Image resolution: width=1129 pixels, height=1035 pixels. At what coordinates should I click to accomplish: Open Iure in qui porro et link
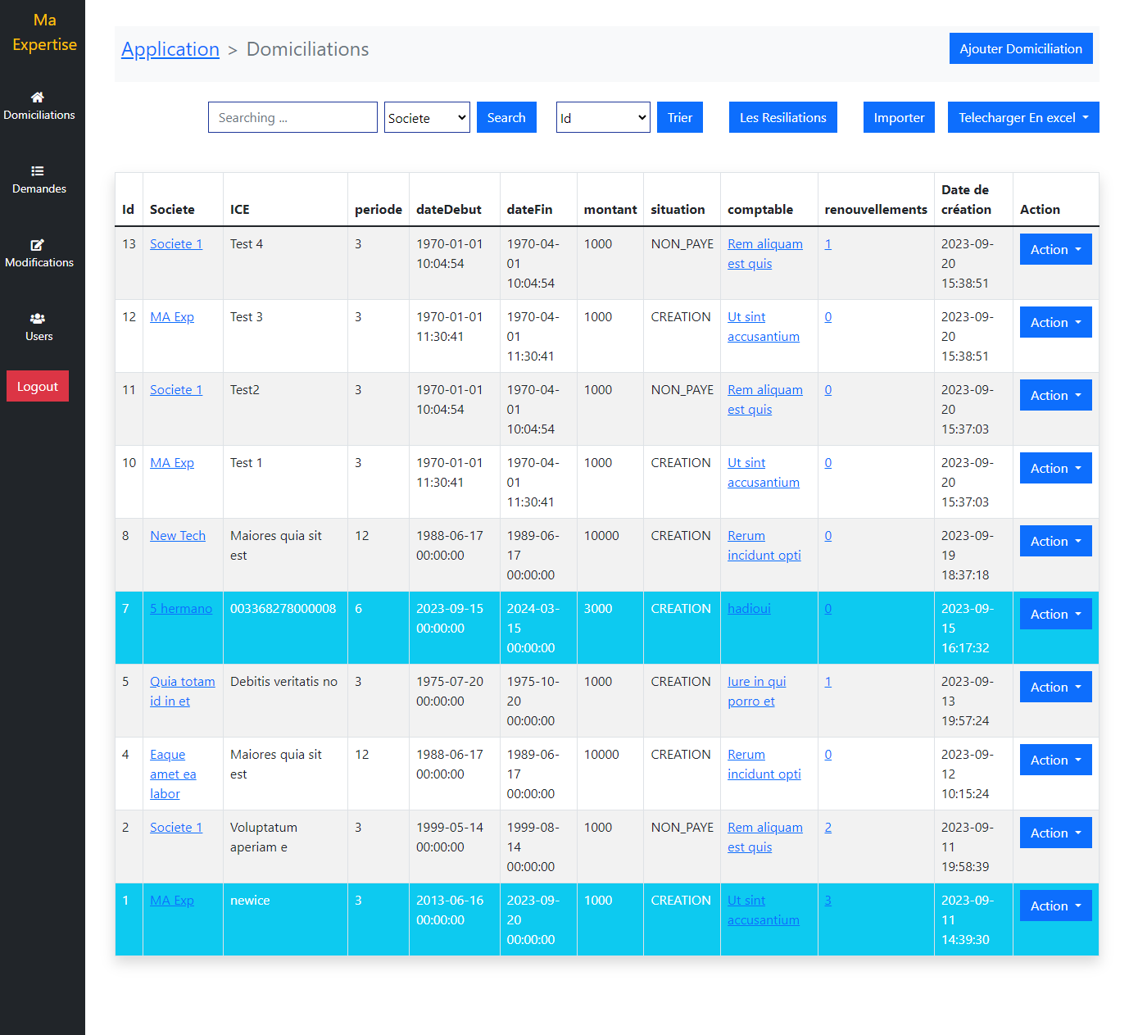pyautogui.click(x=757, y=692)
